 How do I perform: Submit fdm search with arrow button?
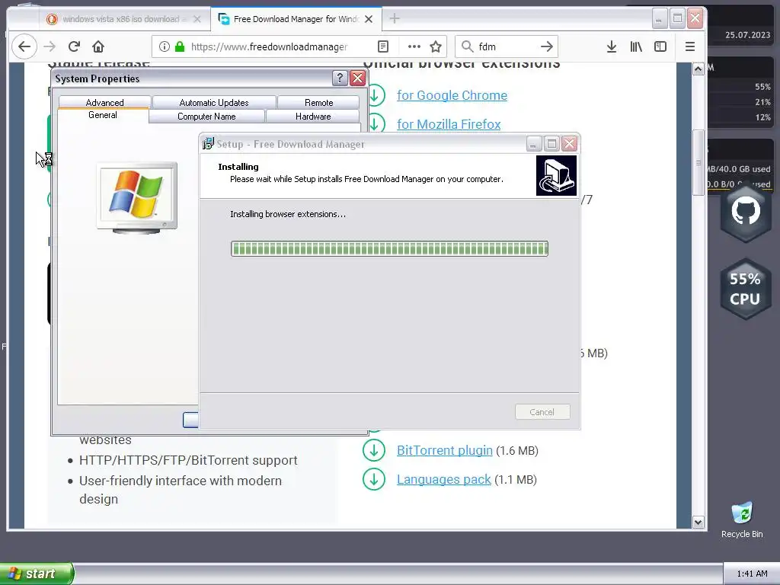[x=547, y=46]
